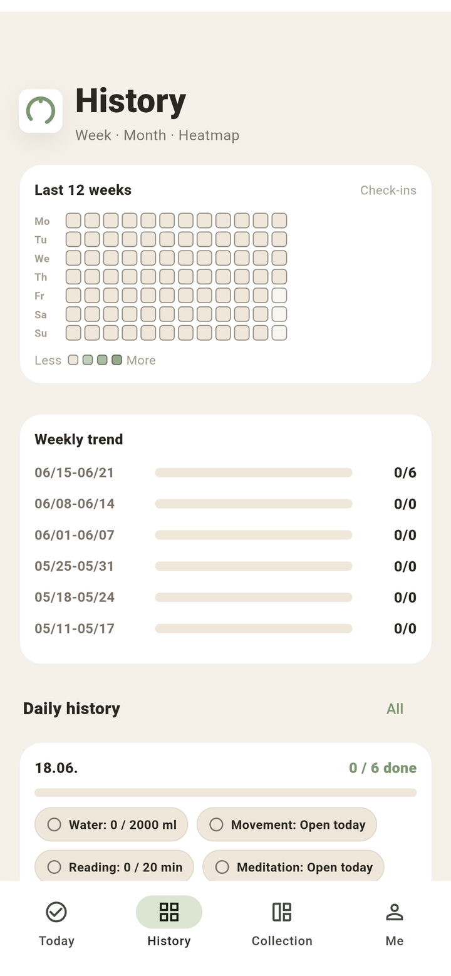Mark Movement: Open today as done
Screen dimensions: 451x976
(216, 824)
